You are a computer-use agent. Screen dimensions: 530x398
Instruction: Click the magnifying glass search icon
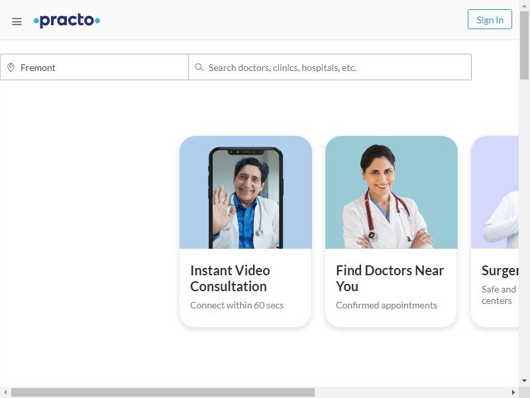199,68
